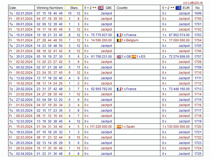Screen dimensions: 211x158
Task: Click the date 02.04.2024
Action: click(x=24, y=154)
